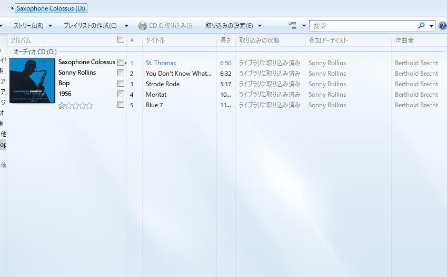Click the 5:17 length of Strode Rode
The height and width of the screenshot is (277, 447).
225,84
